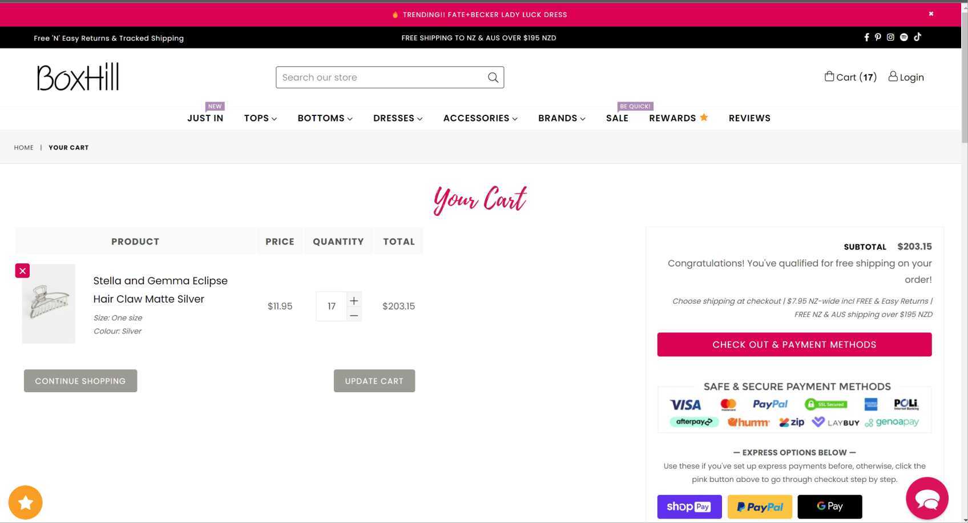
Task: Expand the BRANDS navigation dropdown
Action: [561, 118]
